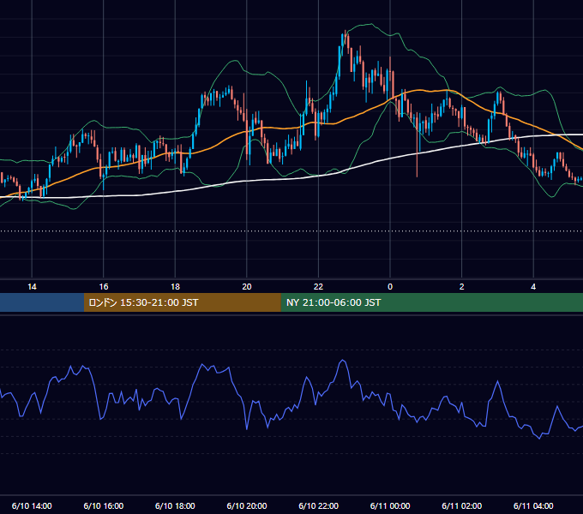This screenshot has height=514, width=583.
Task: Click the hour label 20 on the chart axis
Action: point(247,287)
